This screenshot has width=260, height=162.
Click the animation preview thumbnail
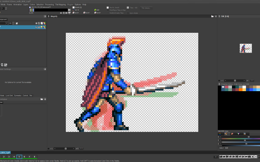pos(246,48)
